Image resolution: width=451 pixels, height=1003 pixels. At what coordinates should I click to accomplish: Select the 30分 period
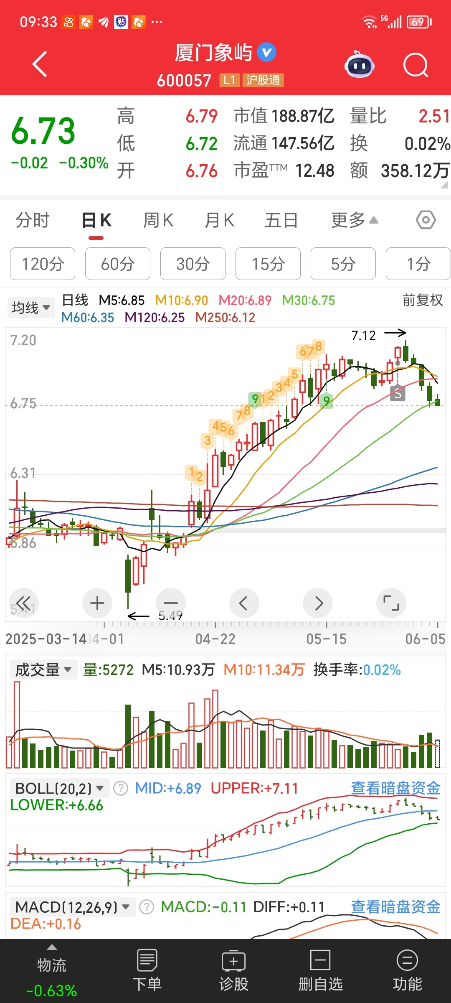[x=193, y=264]
